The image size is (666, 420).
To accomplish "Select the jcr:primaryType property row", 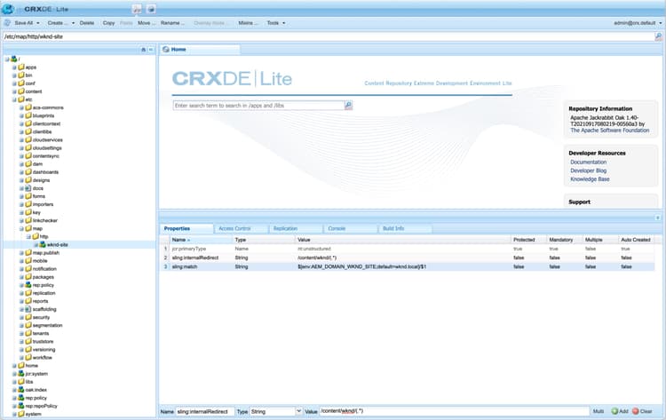I will (x=407, y=249).
